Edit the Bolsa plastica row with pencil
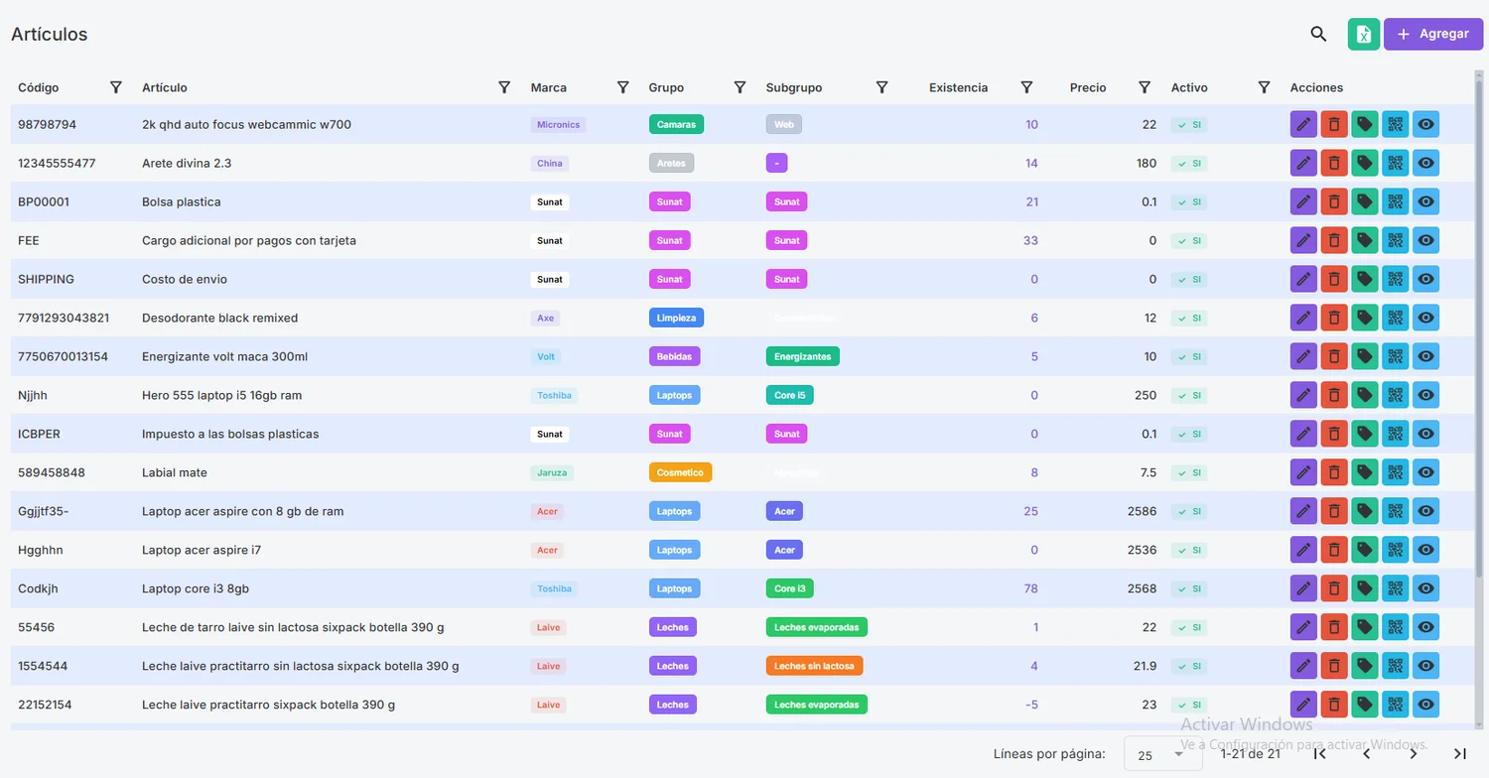Screen dimensions: 1489x778 (1303, 201)
